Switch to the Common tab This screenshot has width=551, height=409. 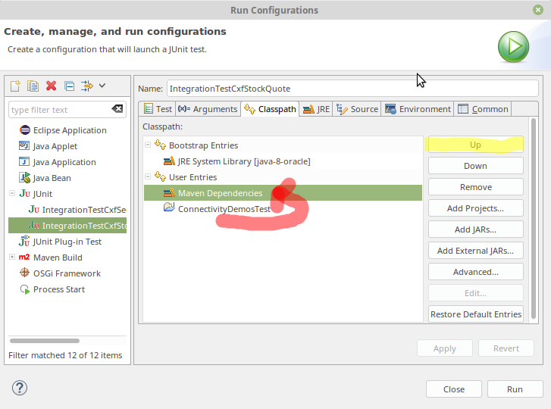(x=483, y=109)
